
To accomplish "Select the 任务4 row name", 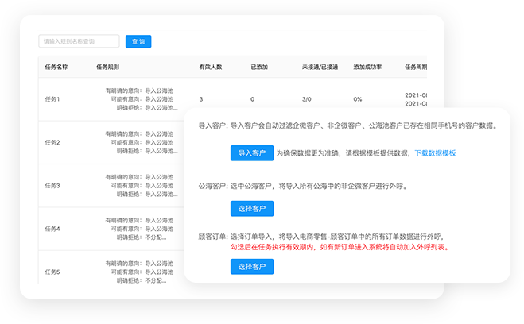I will click(53, 229).
